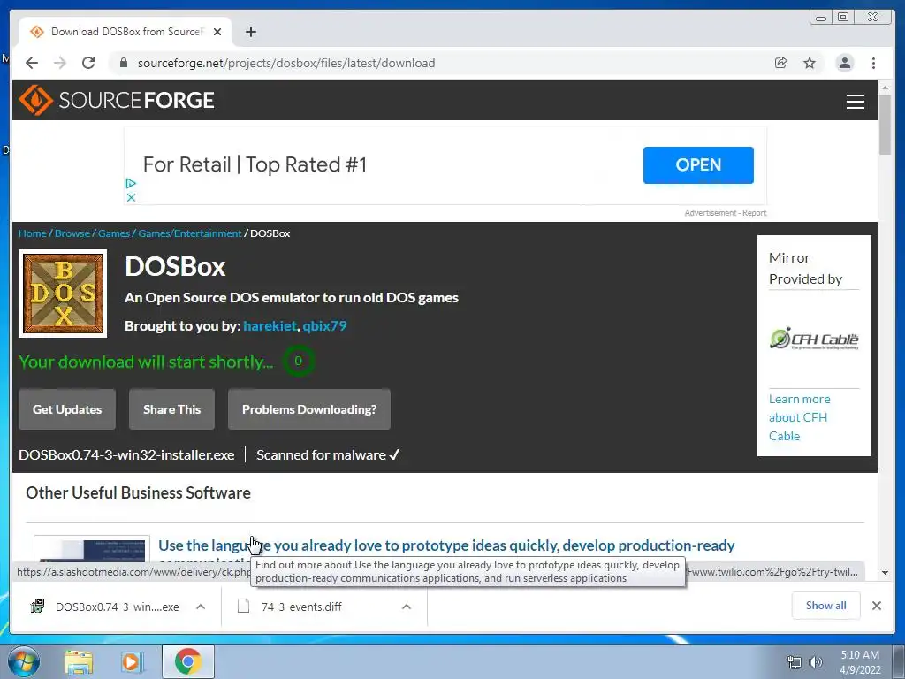Open SourceForge hamburger menu
The width and height of the screenshot is (905, 679).
(x=855, y=101)
